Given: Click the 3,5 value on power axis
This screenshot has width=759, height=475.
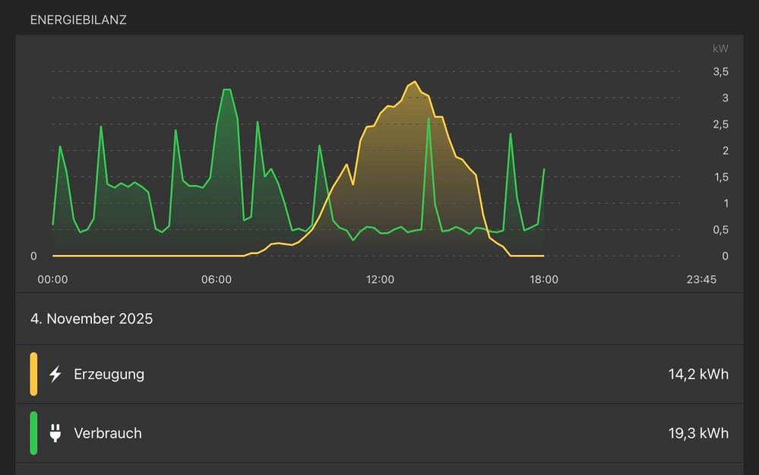Looking at the screenshot, I should [719, 72].
